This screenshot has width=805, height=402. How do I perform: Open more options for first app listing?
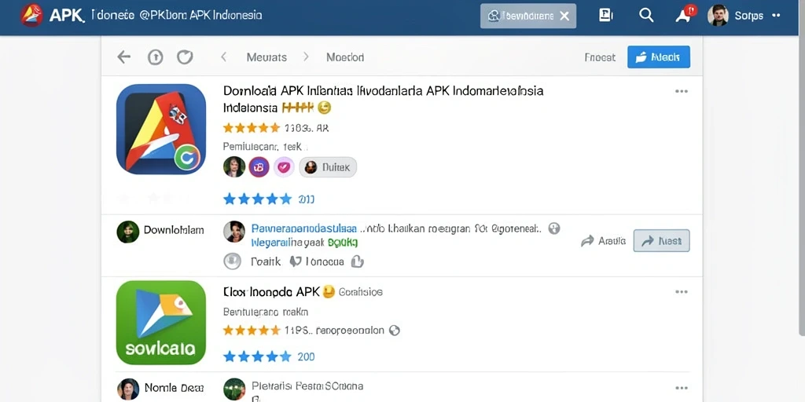pyautogui.click(x=682, y=91)
